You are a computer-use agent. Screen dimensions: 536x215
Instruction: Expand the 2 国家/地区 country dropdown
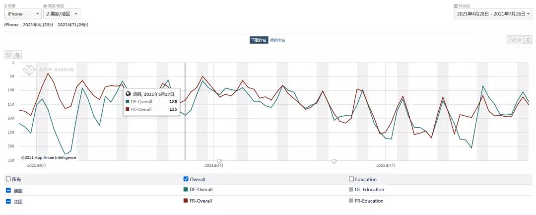coord(62,14)
